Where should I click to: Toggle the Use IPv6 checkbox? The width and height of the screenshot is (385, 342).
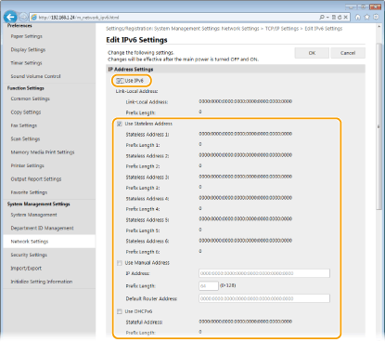120,81
